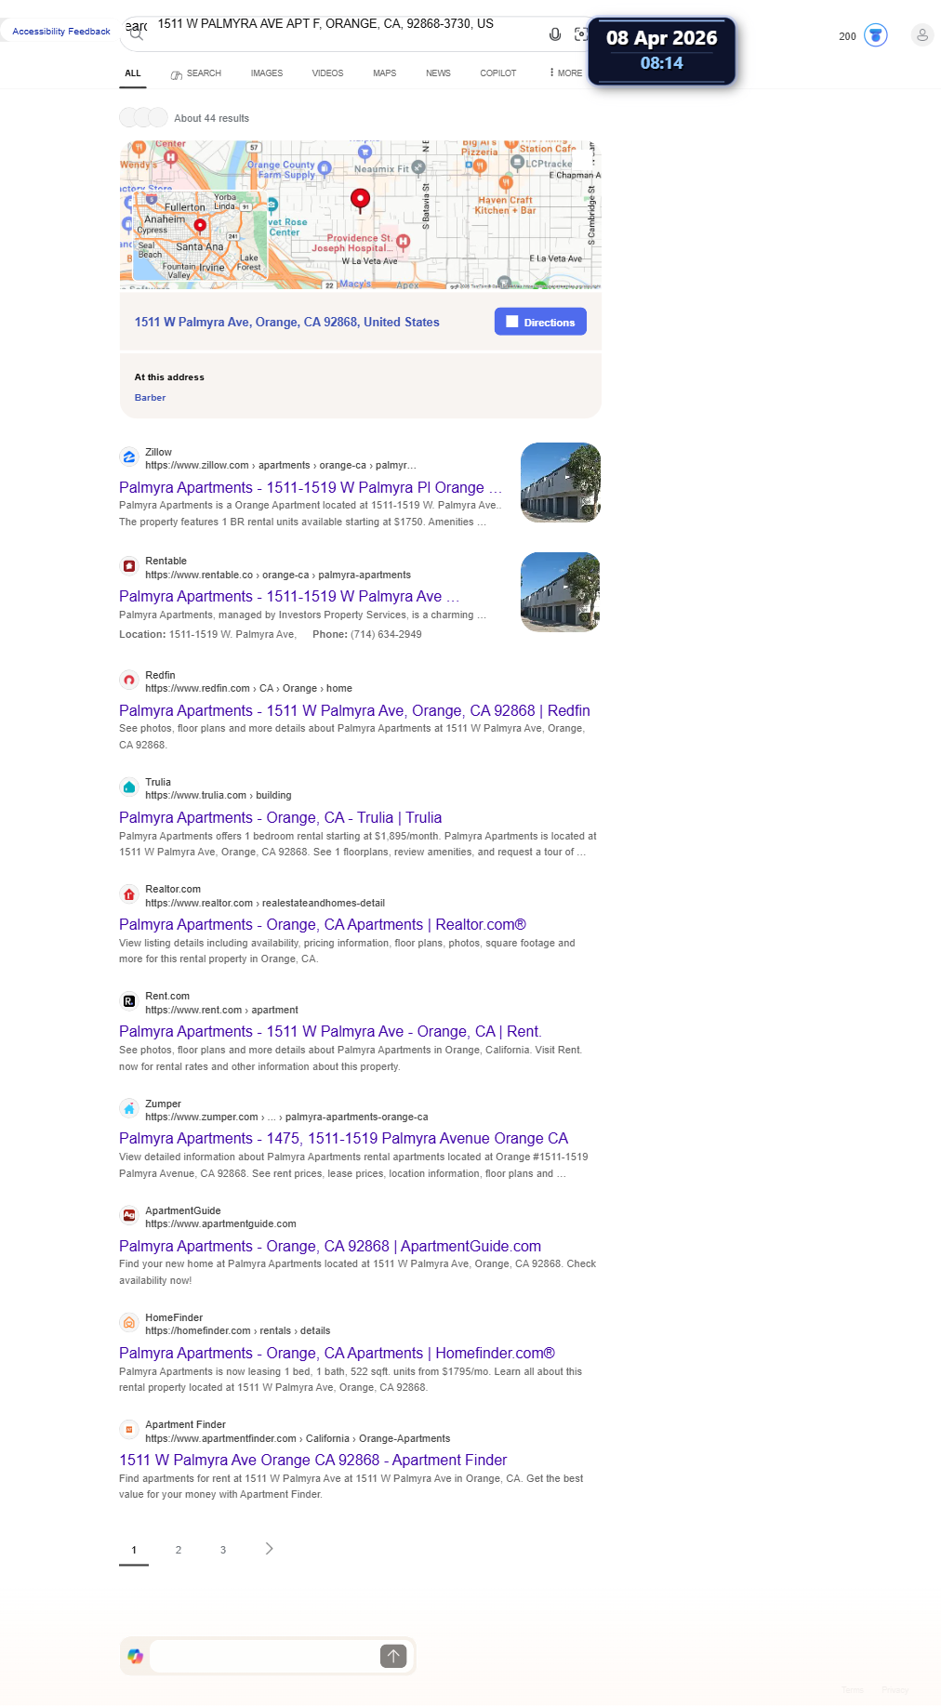Click the 'About 44 results' text
Image resolution: width=941 pixels, height=1706 pixels.
211,118
